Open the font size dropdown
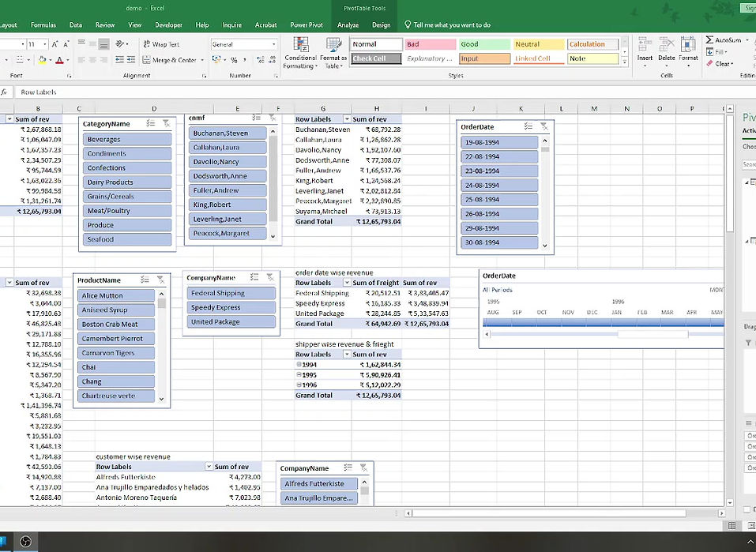Viewport: 756px width, 552px height. click(x=45, y=44)
